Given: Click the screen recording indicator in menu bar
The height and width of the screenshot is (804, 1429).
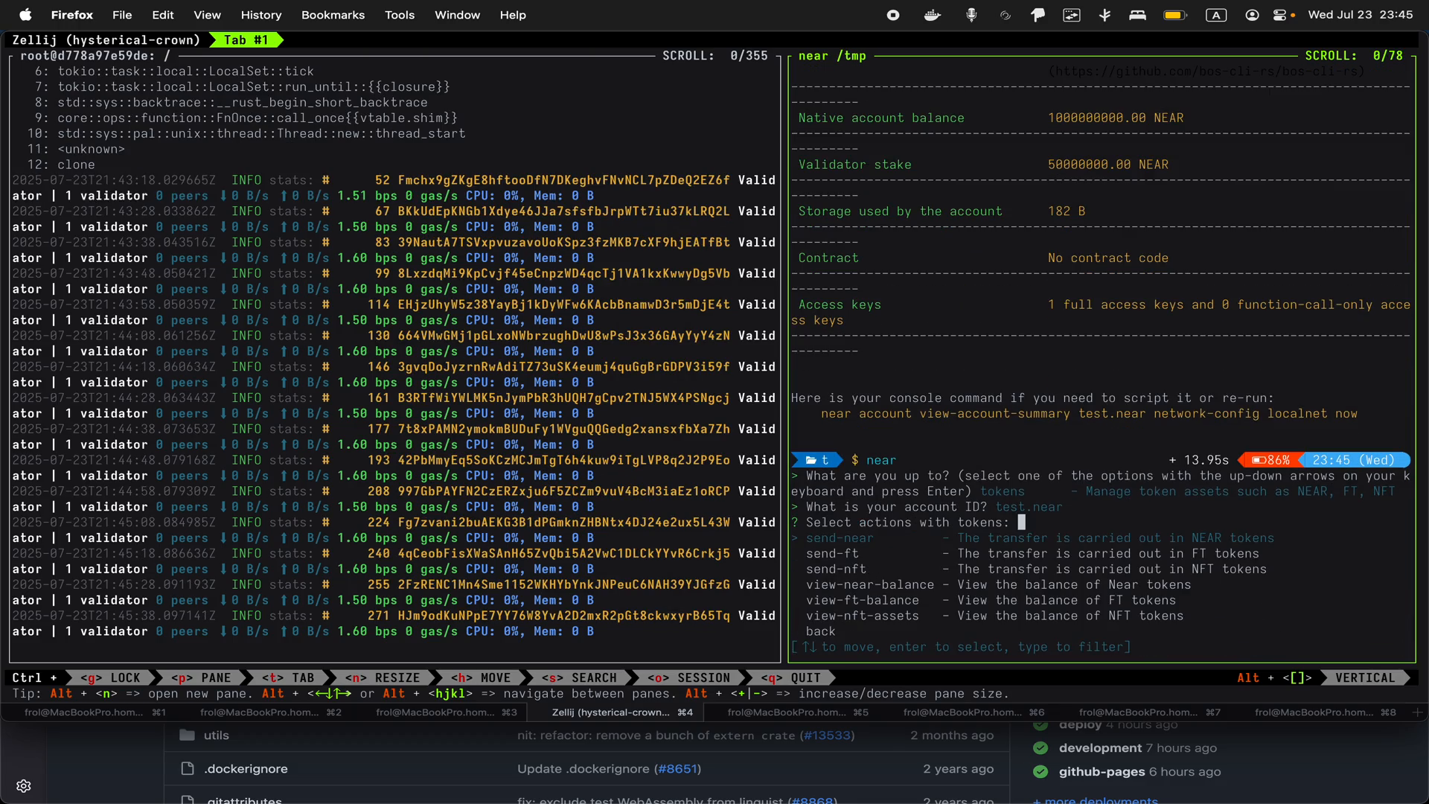Looking at the screenshot, I should tap(892, 15).
